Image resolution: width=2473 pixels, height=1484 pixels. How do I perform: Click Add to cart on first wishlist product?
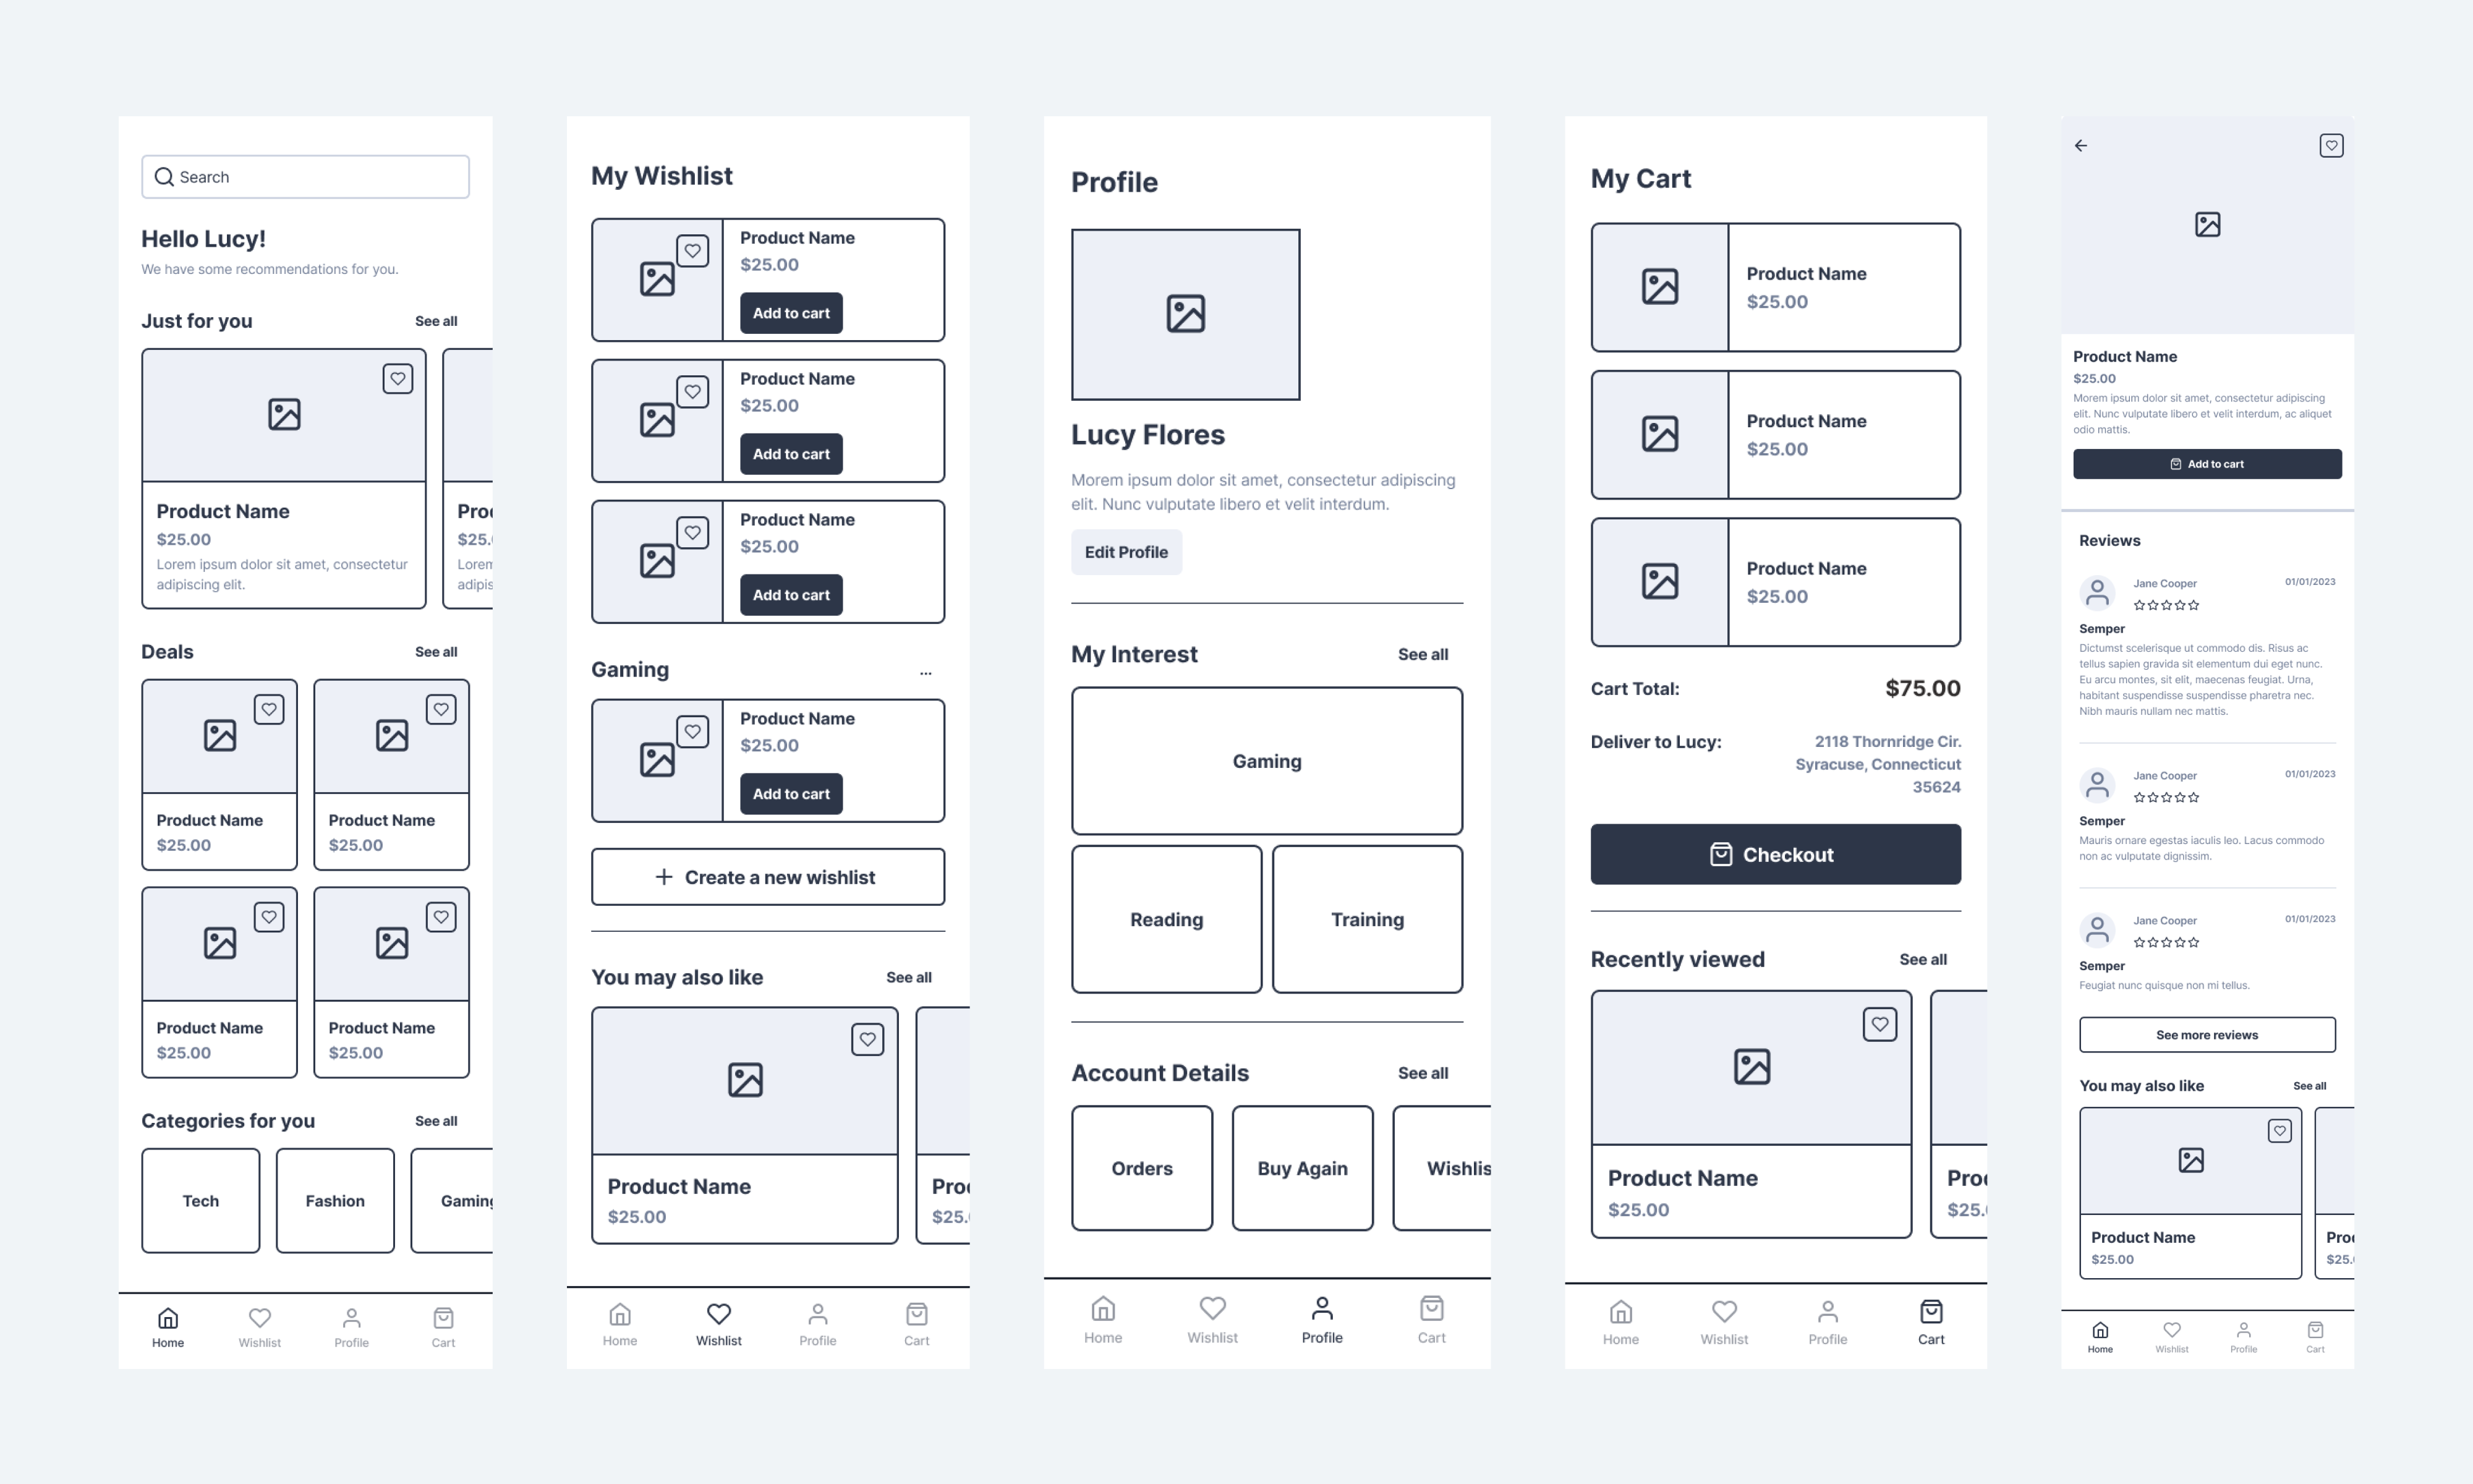[790, 313]
